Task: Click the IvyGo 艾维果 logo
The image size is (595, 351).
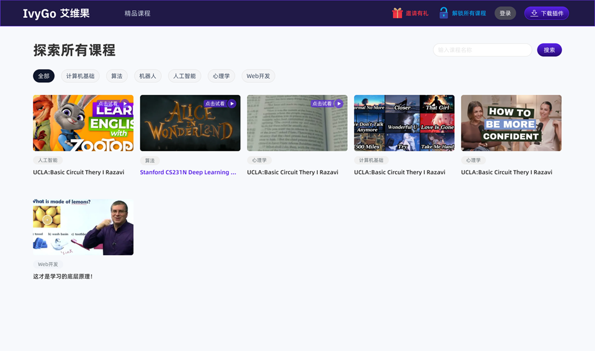Action: (57, 13)
